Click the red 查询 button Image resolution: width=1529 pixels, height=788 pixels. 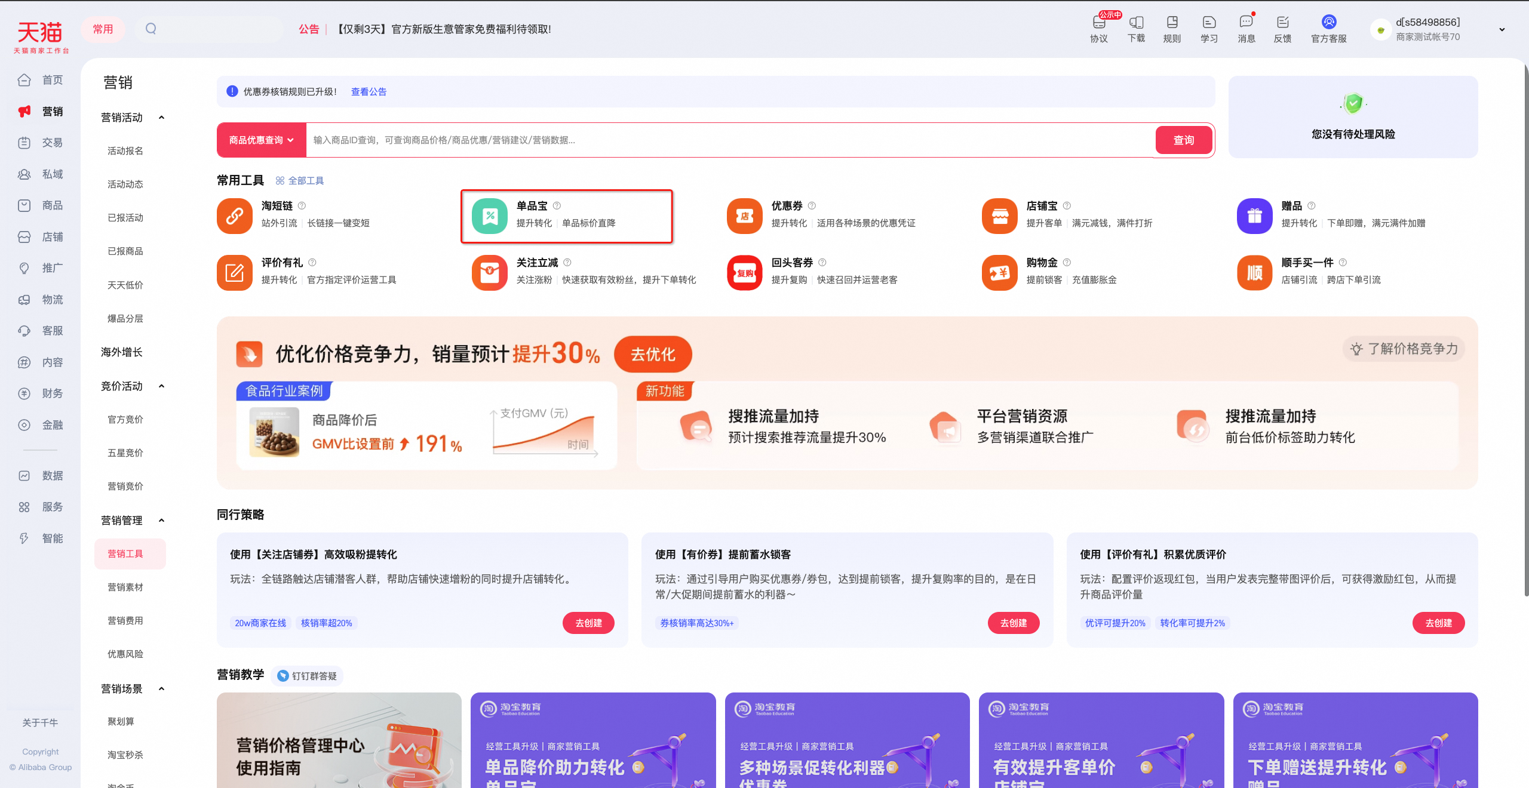click(x=1184, y=140)
